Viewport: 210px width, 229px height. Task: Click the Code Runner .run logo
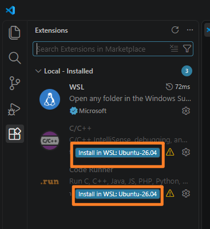click(50, 181)
